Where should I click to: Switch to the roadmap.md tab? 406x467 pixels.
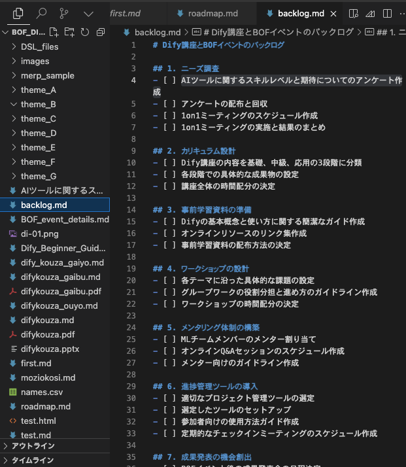[x=212, y=13]
